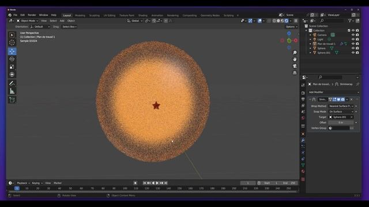Switch to the Geometry Nodes workspace tab
Screen dimensions: 369x207
click(x=210, y=16)
